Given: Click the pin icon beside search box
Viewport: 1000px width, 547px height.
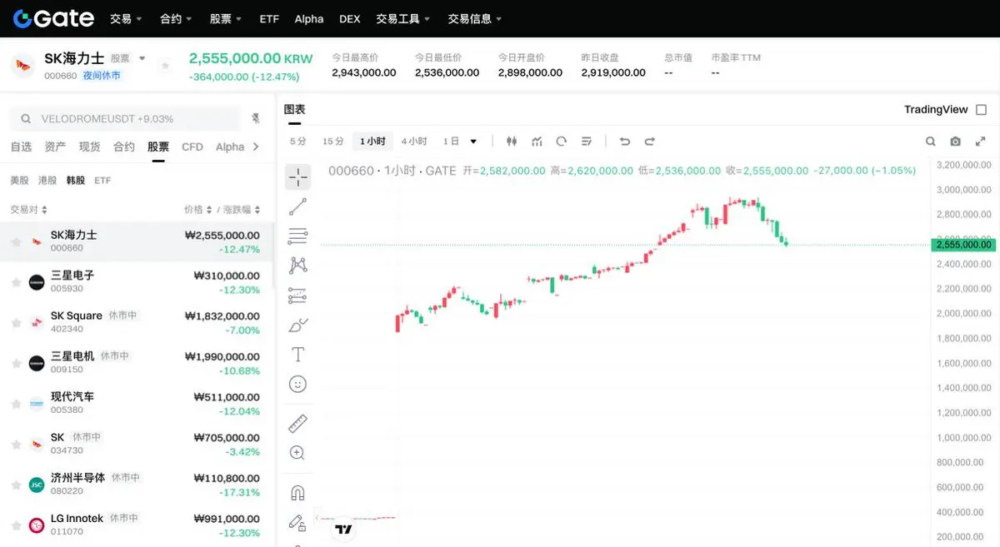Looking at the screenshot, I should click(x=256, y=119).
